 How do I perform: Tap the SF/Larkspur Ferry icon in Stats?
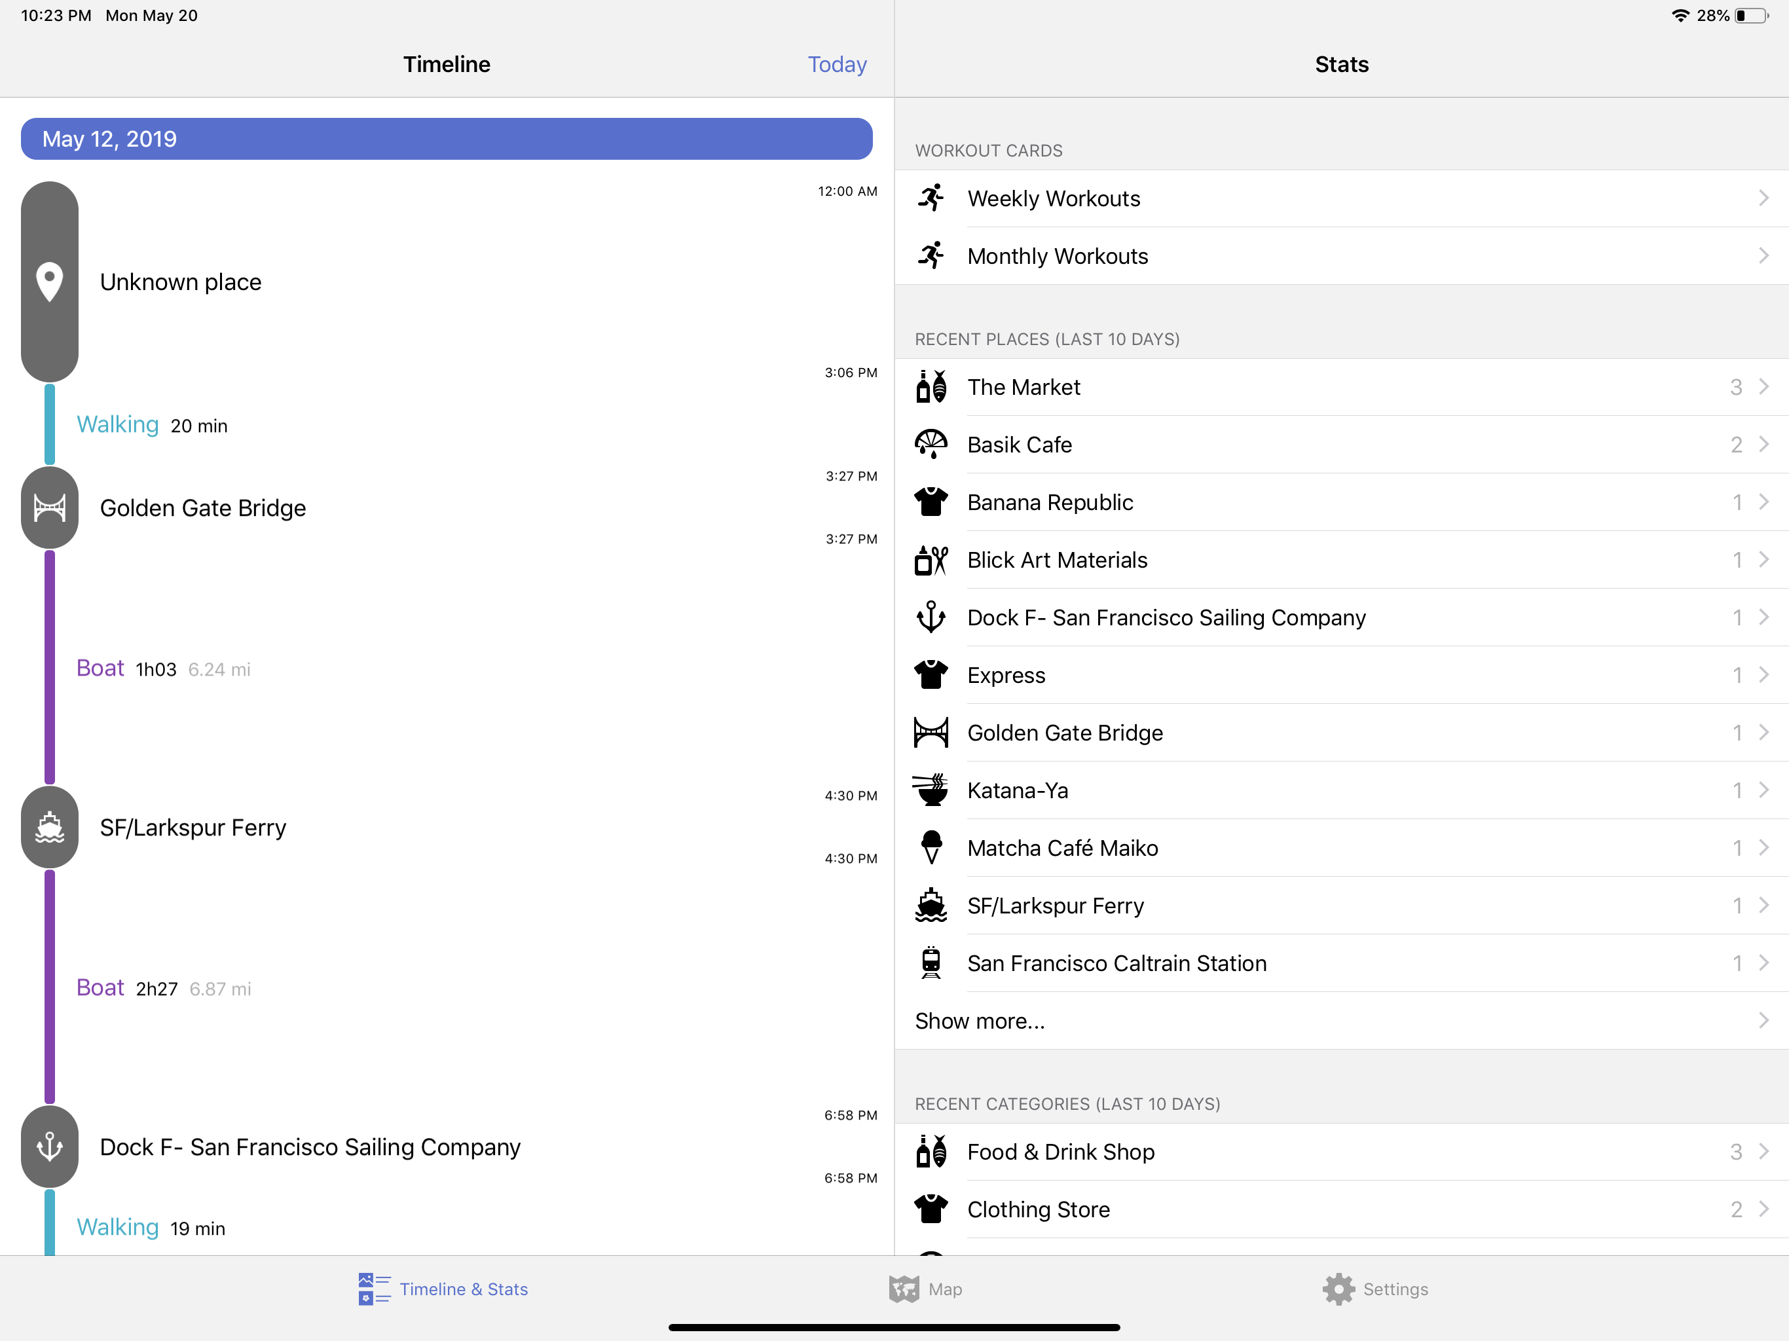click(931, 905)
